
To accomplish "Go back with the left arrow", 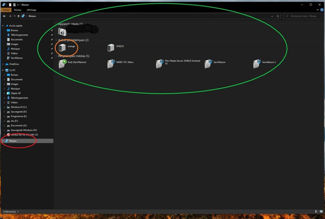I will 5,16.
